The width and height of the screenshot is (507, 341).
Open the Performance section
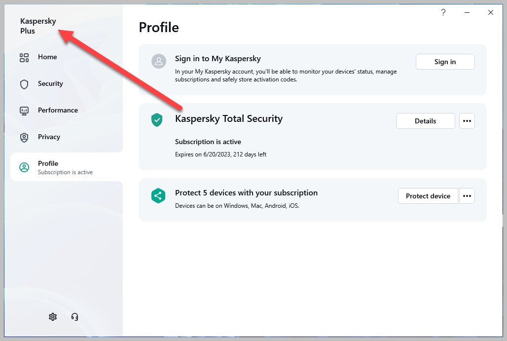58,110
